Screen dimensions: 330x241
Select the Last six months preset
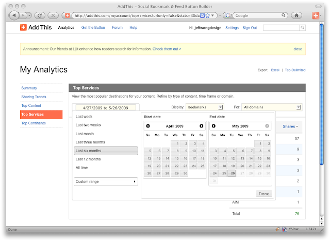[106, 151]
